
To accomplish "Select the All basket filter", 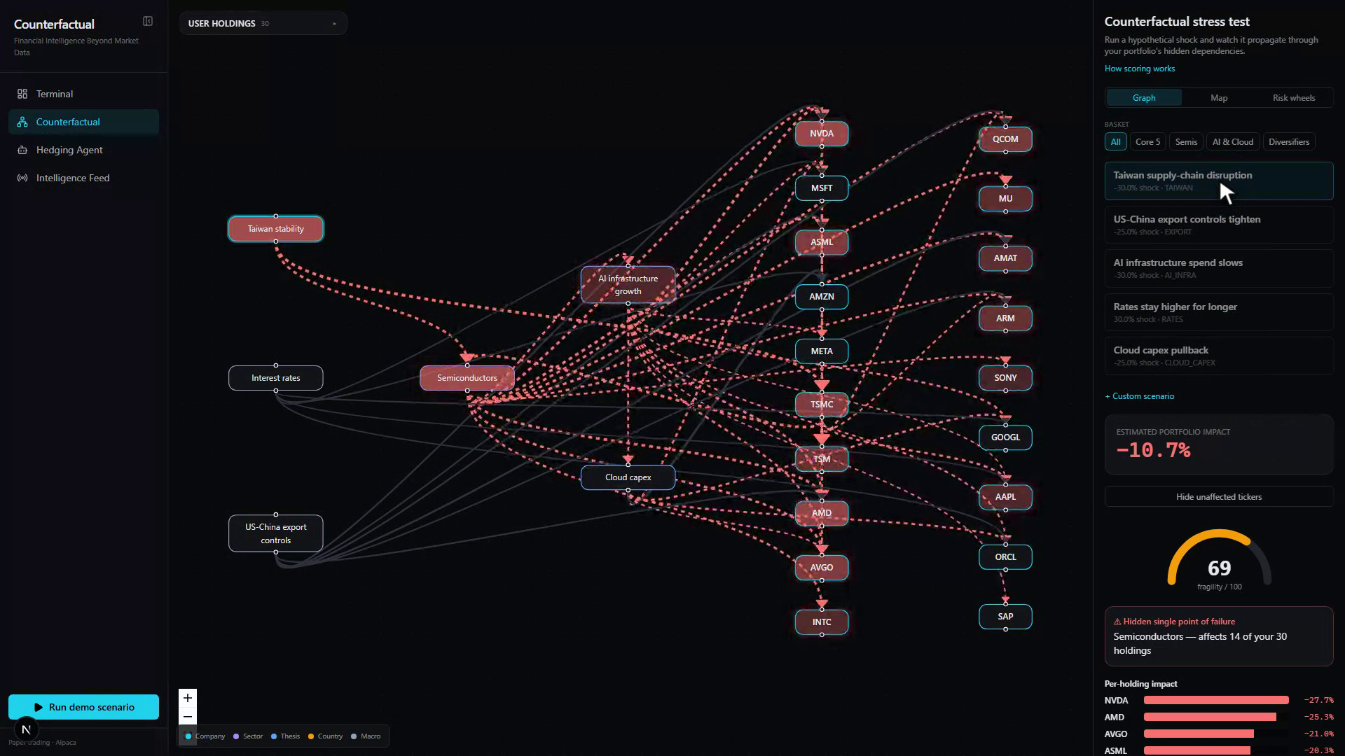I will pos(1116,142).
